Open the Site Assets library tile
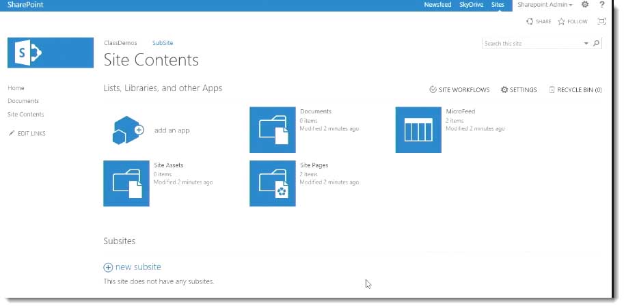Viewport: 624px width, 308px height. 126,184
